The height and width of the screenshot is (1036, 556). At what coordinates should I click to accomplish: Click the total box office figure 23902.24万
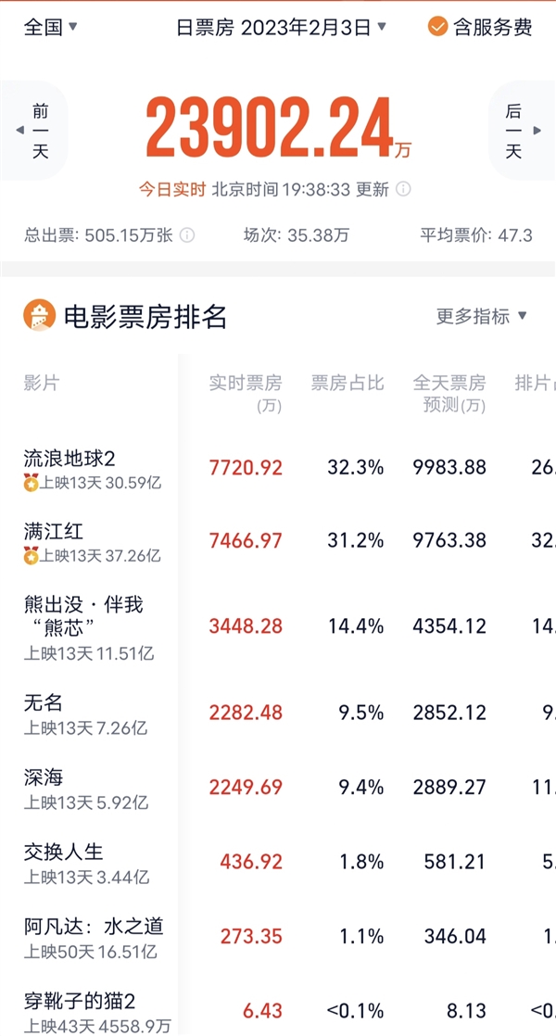[x=278, y=125]
